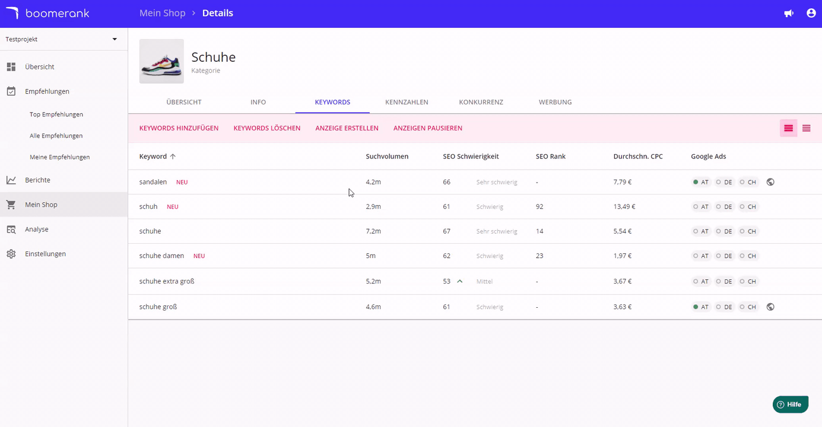
Task: Toggle DE ads for schuhe damen
Action: coord(724,256)
